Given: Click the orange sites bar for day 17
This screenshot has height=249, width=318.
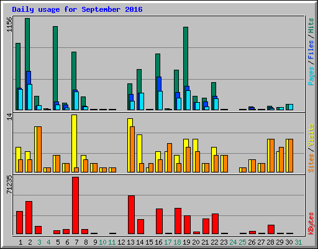Looking at the screenshot, I should pos(170,157).
